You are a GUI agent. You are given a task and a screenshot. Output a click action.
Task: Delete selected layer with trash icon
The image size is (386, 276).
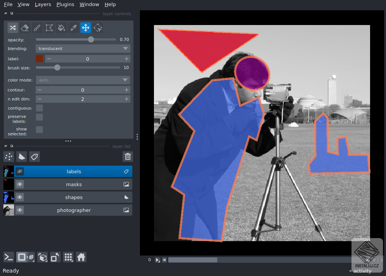pyautogui.click(x=128, y=157)
